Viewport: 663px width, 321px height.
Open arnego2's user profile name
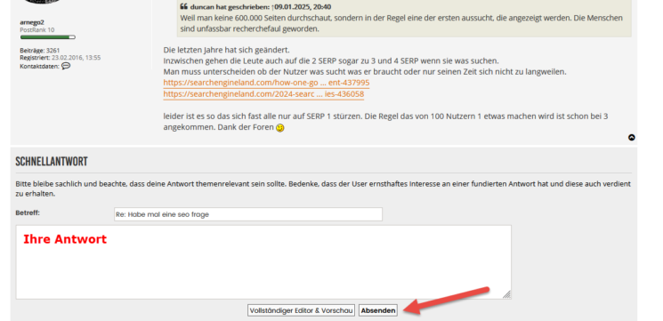click(32, 22)
